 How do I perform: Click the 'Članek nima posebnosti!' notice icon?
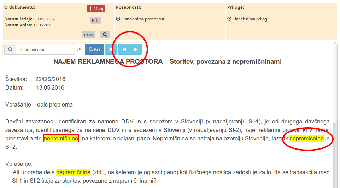point(118,19)
